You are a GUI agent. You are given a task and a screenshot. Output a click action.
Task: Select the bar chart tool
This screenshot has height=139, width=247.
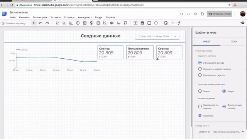[64, 23]
